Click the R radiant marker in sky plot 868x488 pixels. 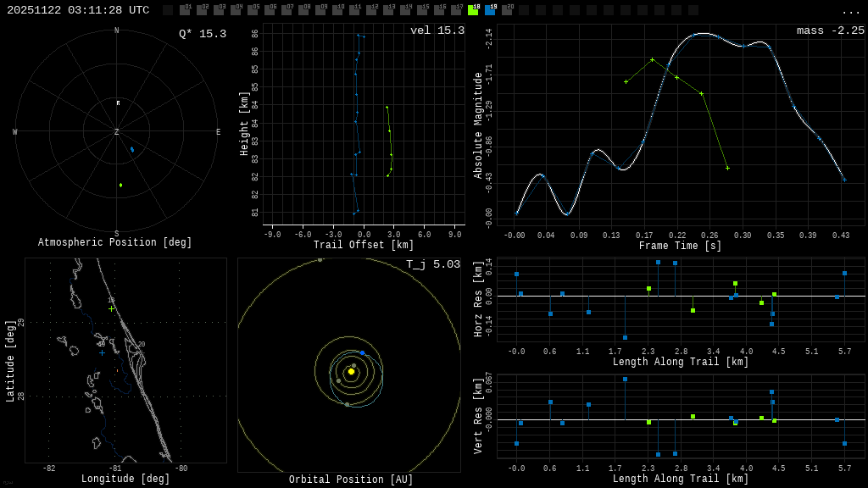click(118, 103)
